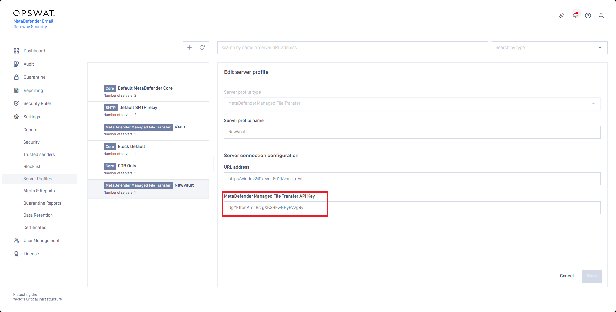Refresh the server profile list
Viewport: 616px width, 312px height.
[202, 48]
